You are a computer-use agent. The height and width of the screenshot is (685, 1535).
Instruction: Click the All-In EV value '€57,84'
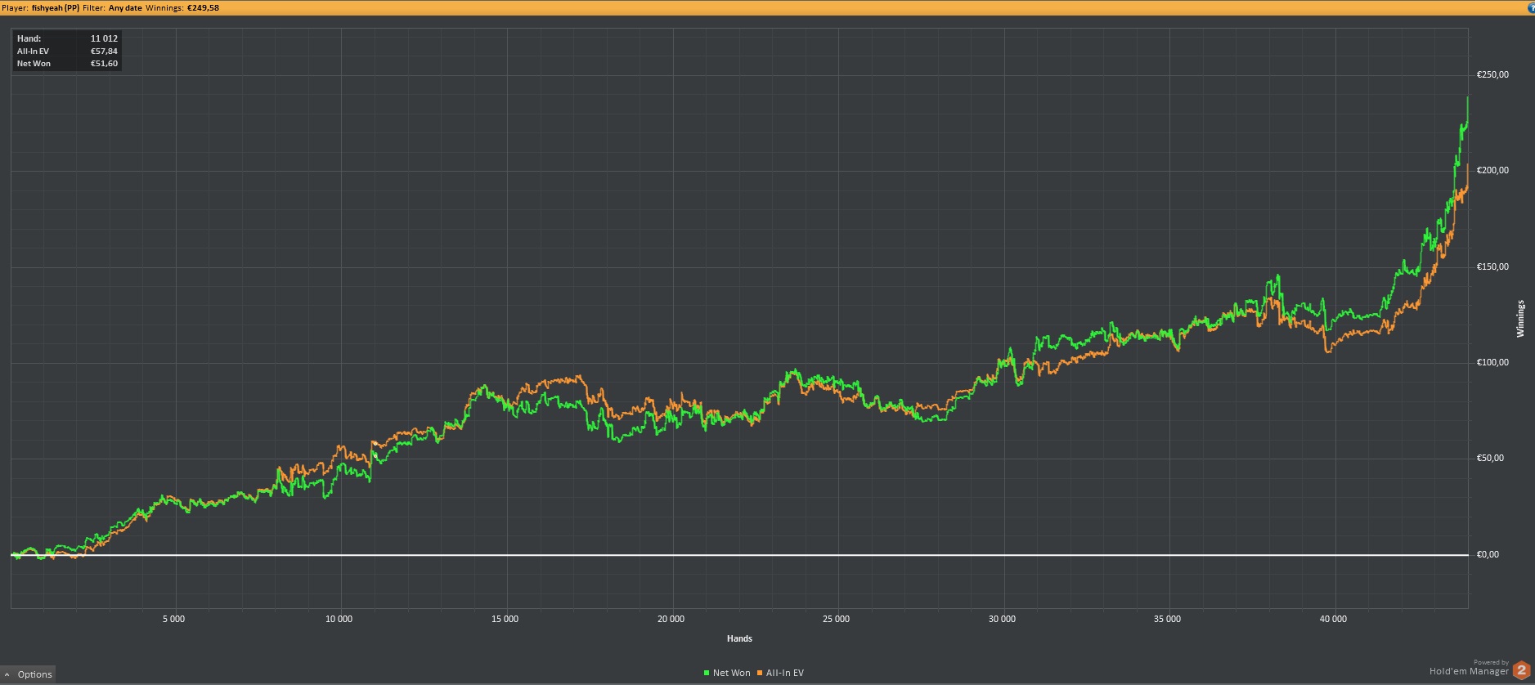(x=104, y=51)
